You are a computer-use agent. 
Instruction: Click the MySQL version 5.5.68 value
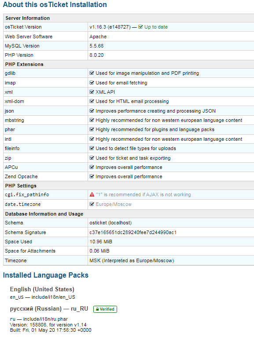96,46
